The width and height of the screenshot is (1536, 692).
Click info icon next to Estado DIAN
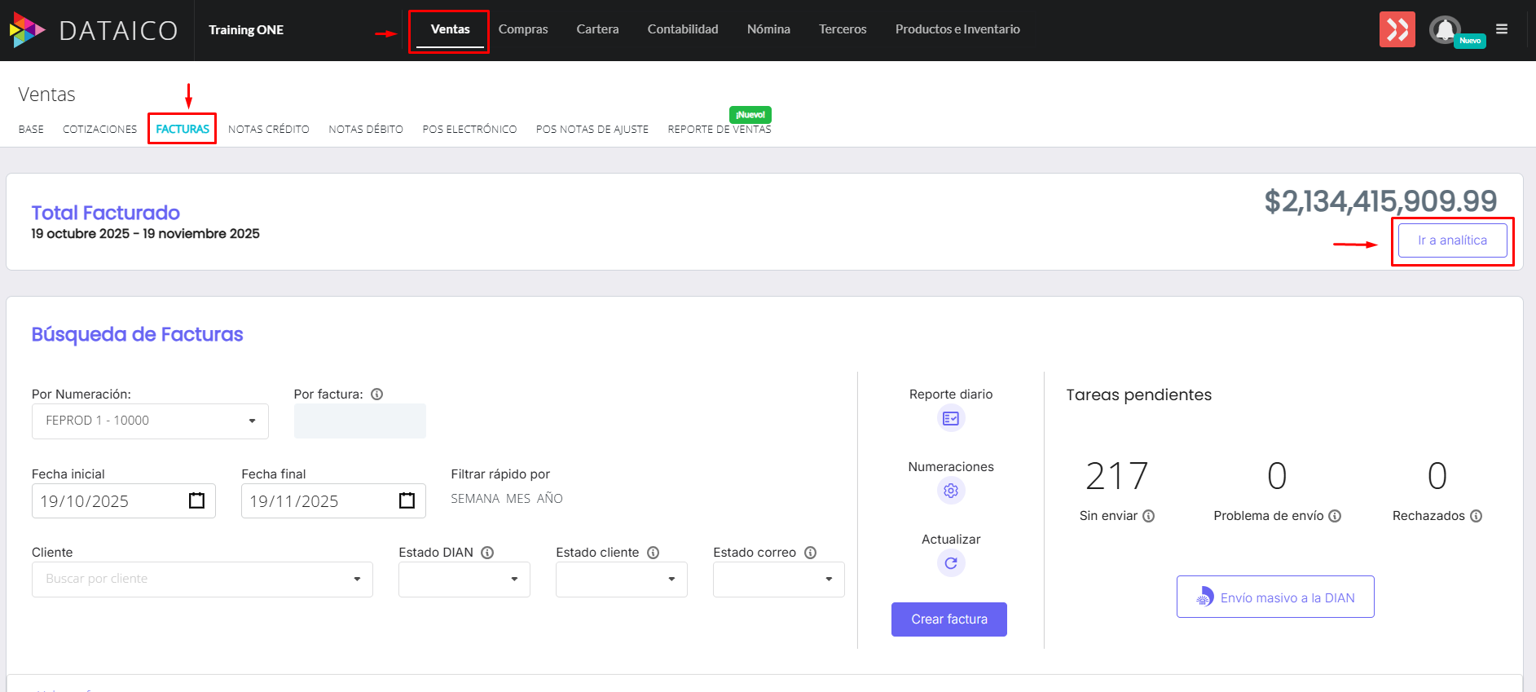pos(487,553)
